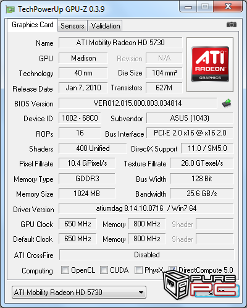Image resolution: width=247 pixels, height=308 pixels.
Task: Switch to the Sensors tab
Action: 72,26
